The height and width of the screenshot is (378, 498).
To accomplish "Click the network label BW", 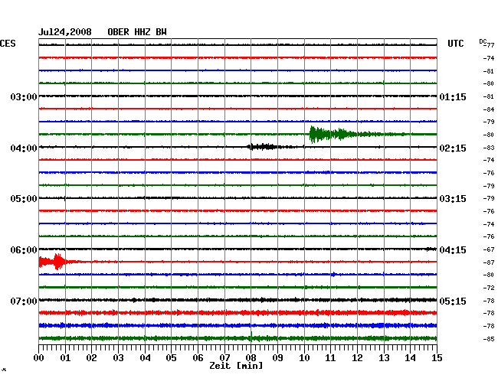I will pyautogui.click(x=161, y=32).
